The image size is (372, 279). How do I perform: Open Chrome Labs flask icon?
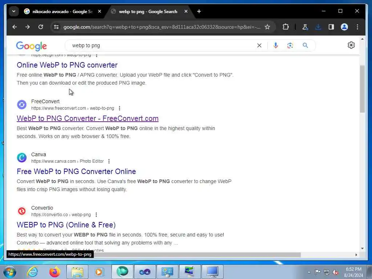[305, 27]
